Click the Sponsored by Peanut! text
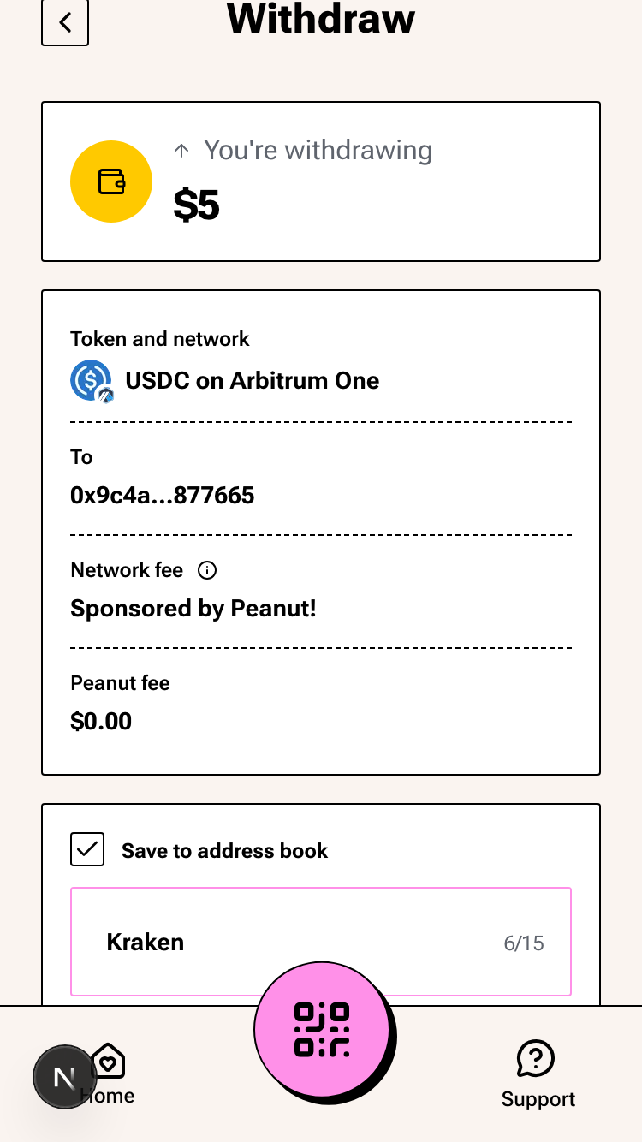642x1142 pixels. (193, 609)
